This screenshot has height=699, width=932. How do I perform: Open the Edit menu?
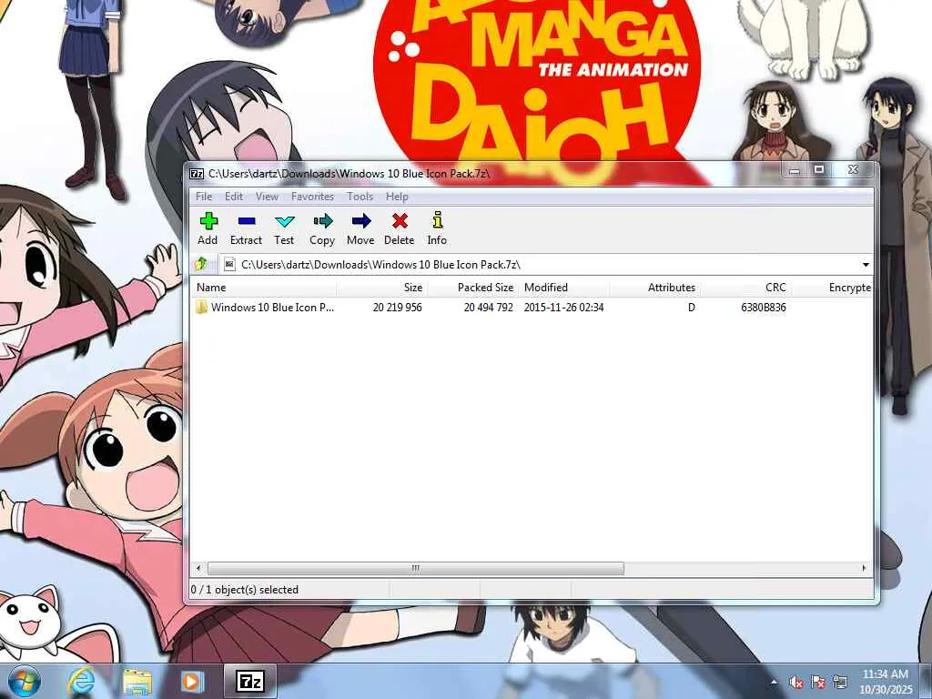[x=234, y=197]
